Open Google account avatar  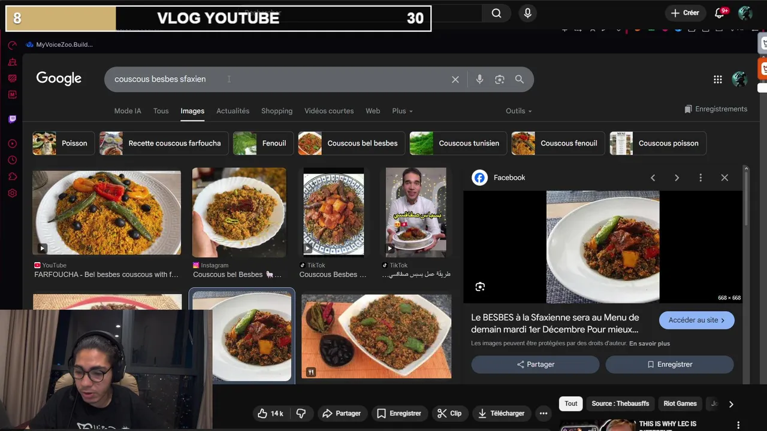[x=739, y=79]
